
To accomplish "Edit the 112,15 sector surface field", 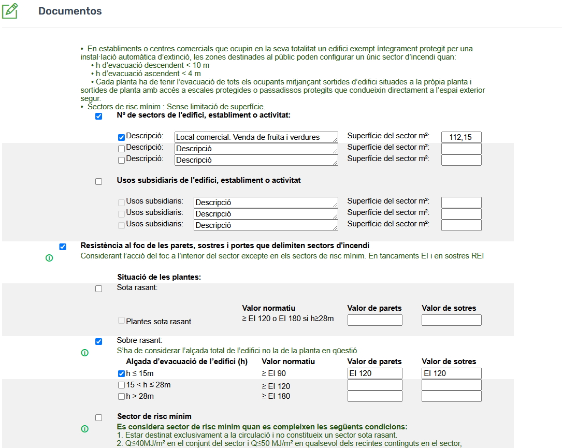I will coord(461,137).
